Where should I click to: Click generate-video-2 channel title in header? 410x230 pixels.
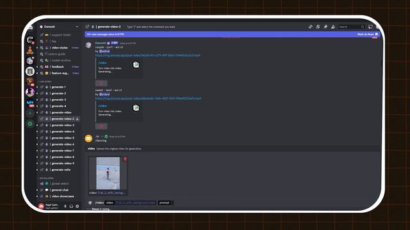[110, 27]
